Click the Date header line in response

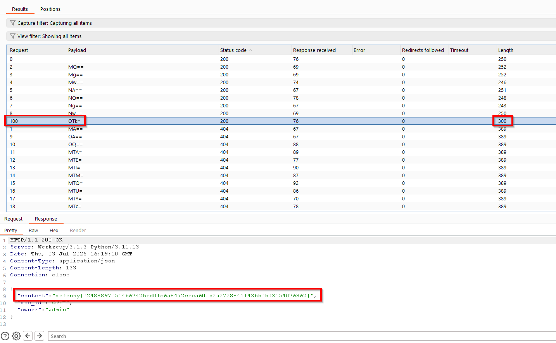pos(71,254)
